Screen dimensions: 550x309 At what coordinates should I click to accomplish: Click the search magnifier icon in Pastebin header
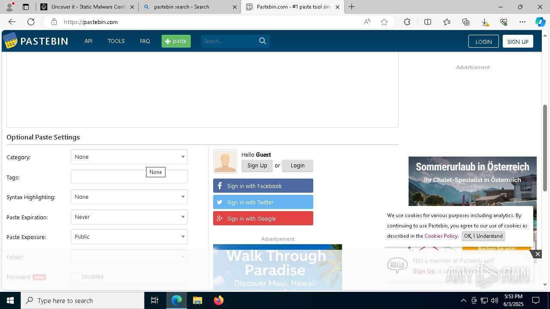263,41
